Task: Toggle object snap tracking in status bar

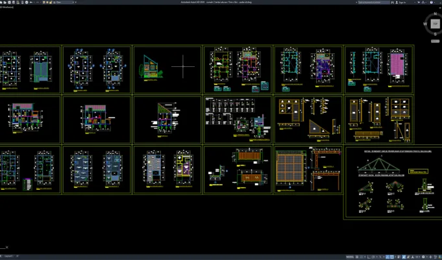Action: pos(387,257)
